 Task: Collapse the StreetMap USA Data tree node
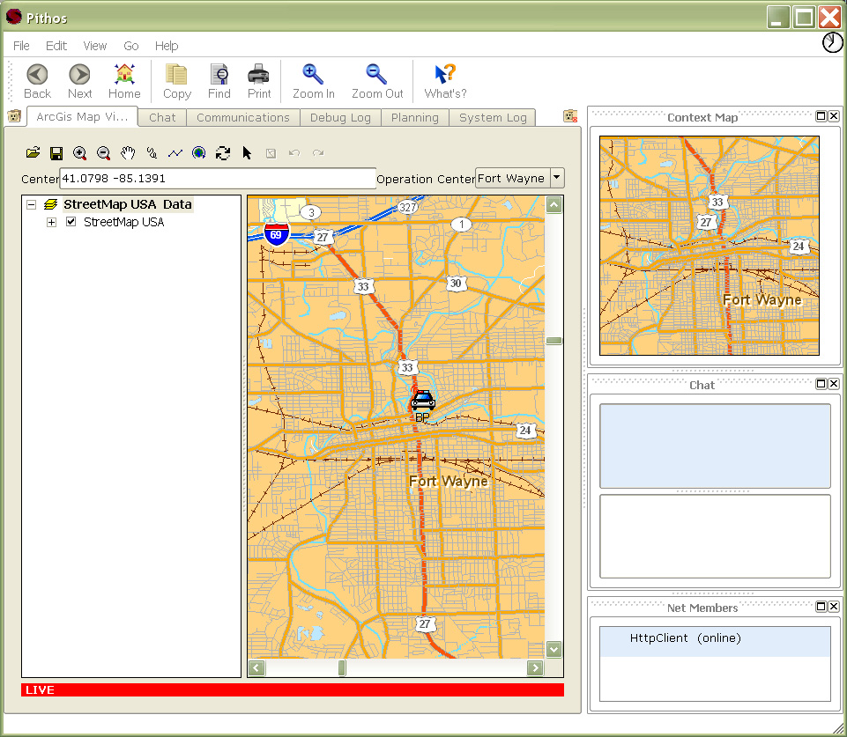(x=32, y=204)
